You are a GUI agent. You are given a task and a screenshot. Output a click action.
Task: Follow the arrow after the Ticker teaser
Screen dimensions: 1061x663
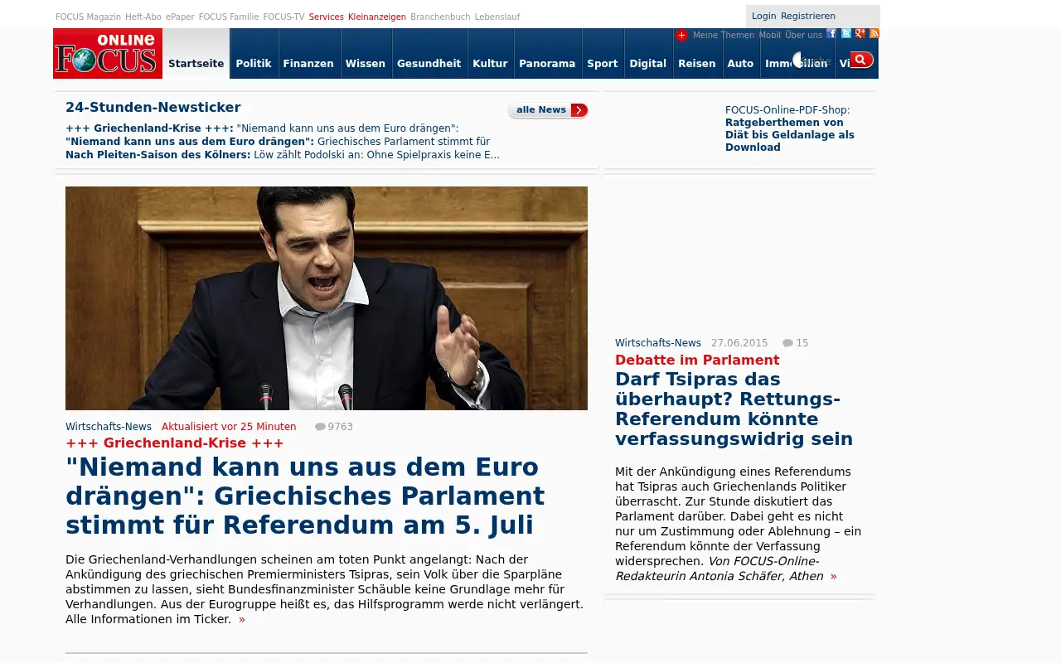tap(242, 620)
